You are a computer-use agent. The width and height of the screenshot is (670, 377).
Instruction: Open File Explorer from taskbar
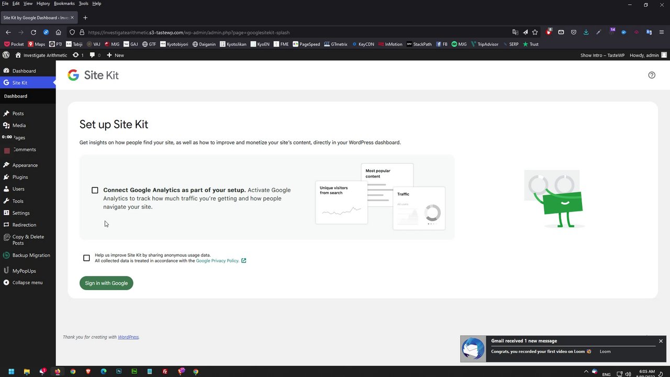(x=27, y=372)
